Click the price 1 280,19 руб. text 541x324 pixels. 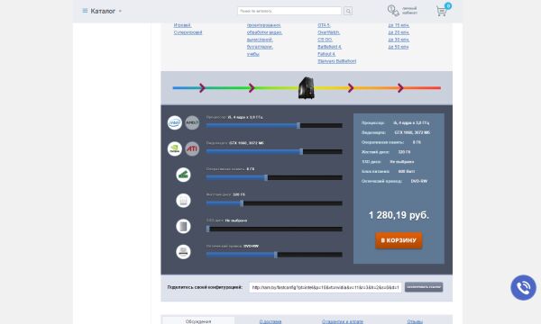coord(399,215)
